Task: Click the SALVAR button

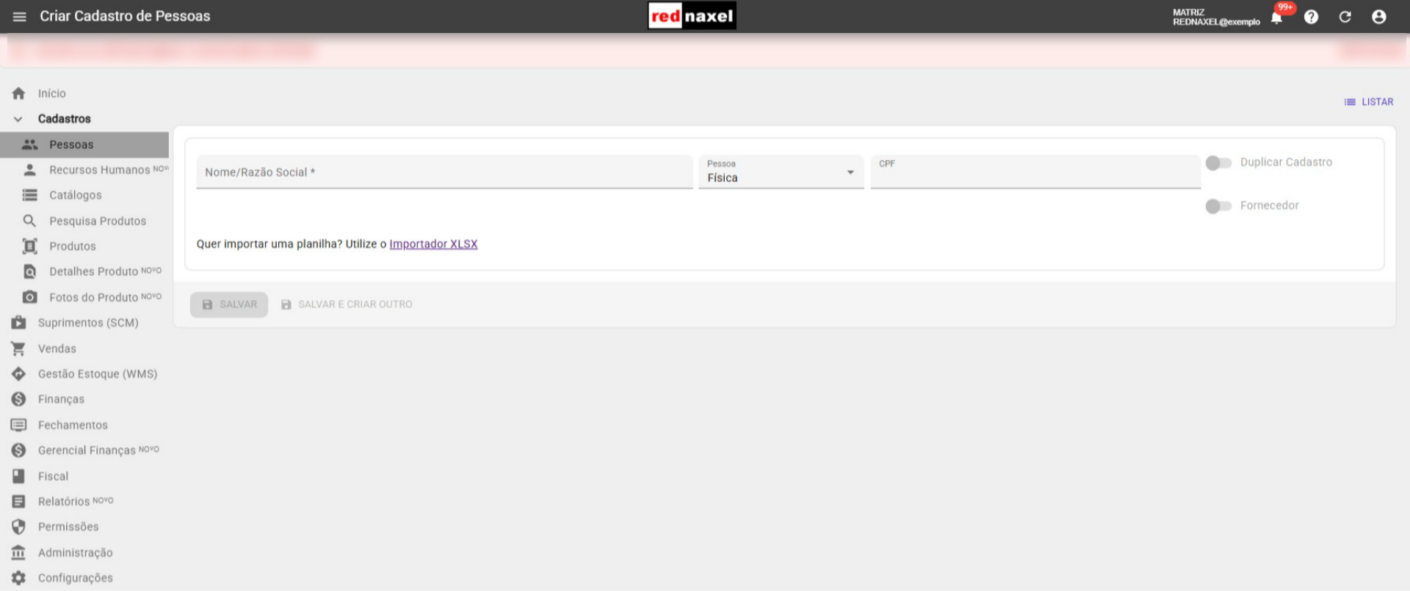Action: [229, 304]
